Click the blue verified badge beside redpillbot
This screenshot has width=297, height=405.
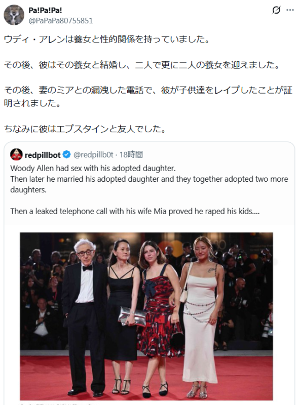tap(67, 154)
